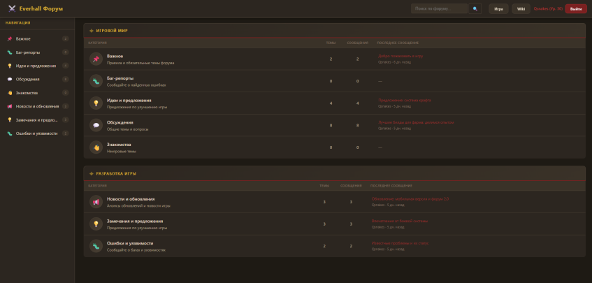Click the pushpin icon beside Важное category
Viewport: 592px width, 283px height.
tap(96, 59)
